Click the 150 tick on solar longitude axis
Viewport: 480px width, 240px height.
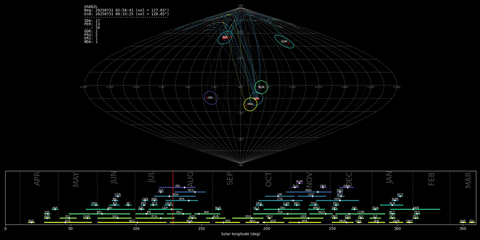click(201, 229)
